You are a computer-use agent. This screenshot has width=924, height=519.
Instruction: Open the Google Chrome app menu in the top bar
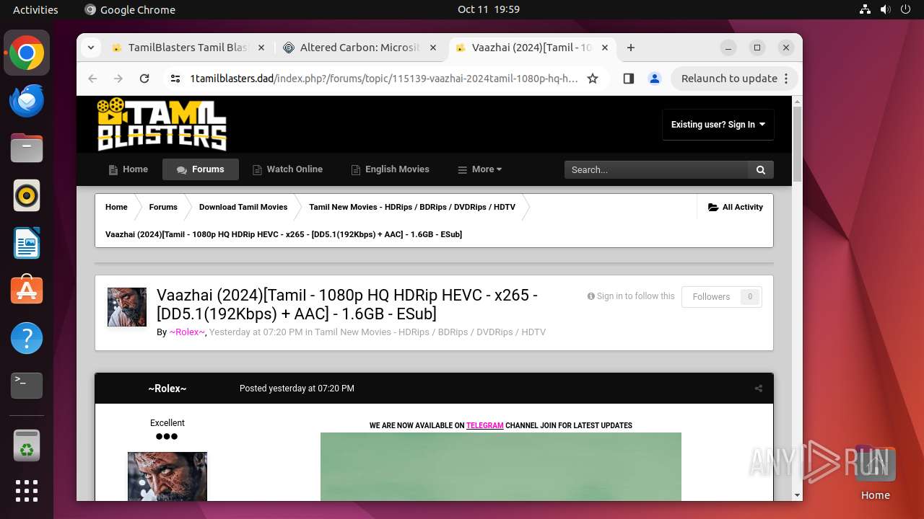(130, 9)
